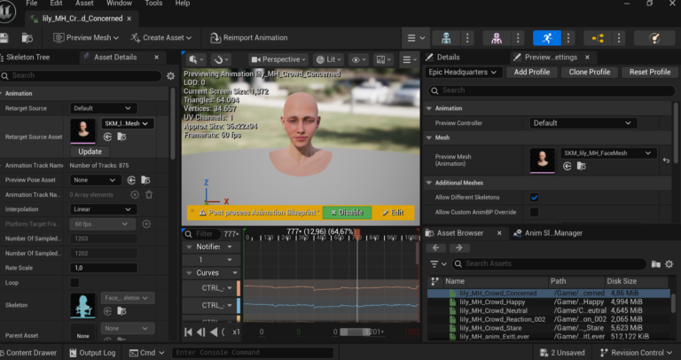Use selected asset for Preview Pose Asset
This screenshot has width=681, height=360.
131,180
